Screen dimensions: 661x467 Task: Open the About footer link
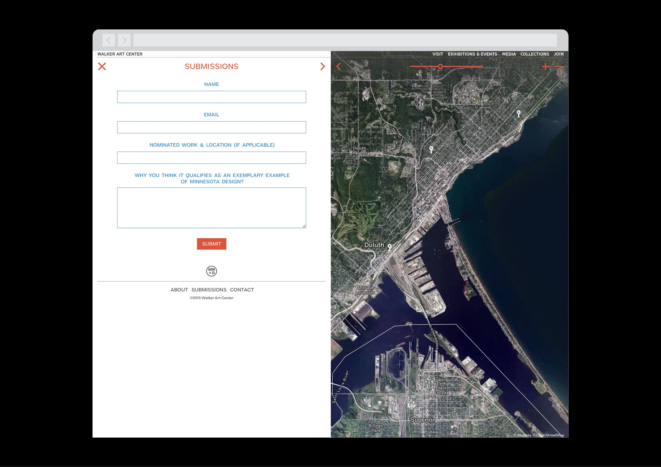point(179,290)
